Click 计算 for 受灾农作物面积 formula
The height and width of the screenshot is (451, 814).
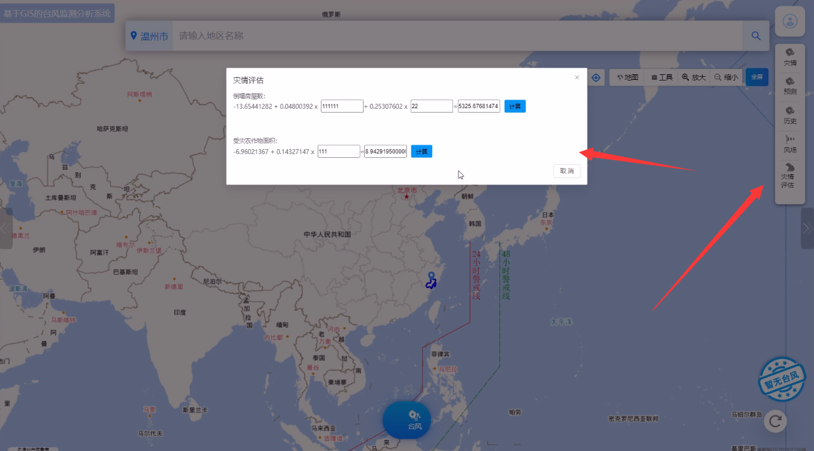point(421,152)
